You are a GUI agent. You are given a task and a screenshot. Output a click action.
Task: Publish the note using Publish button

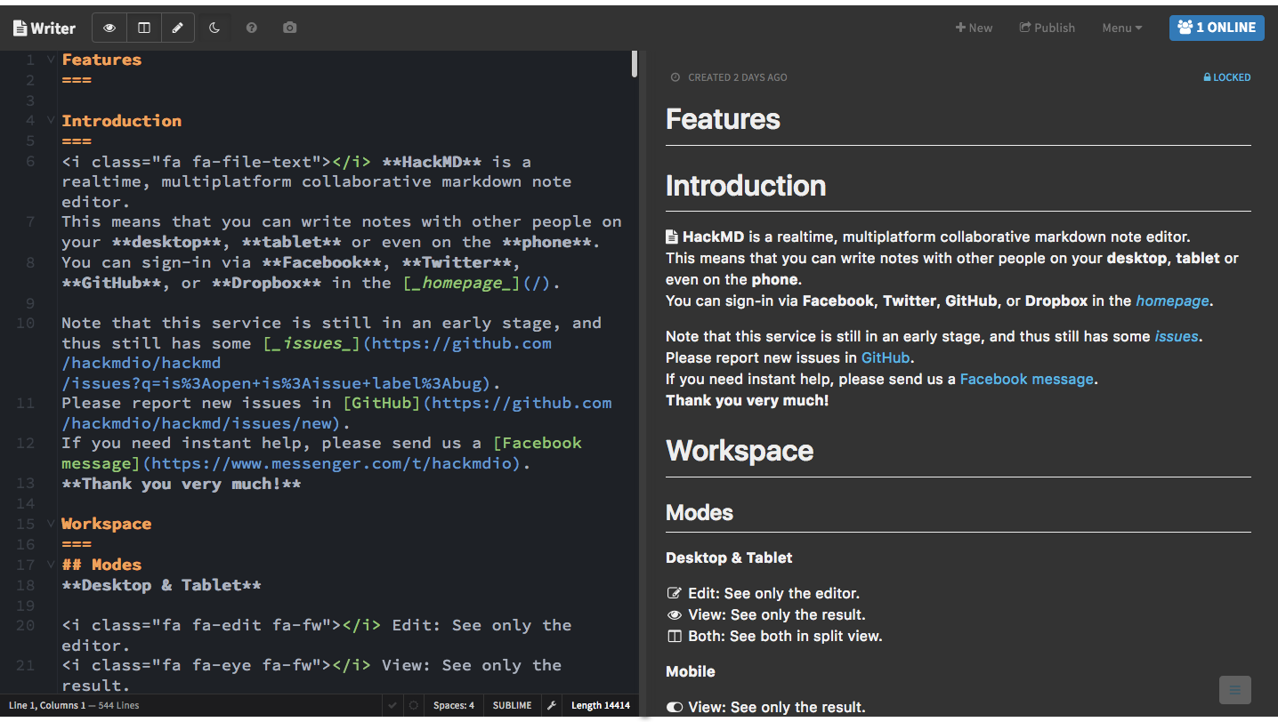[1047, 28]
